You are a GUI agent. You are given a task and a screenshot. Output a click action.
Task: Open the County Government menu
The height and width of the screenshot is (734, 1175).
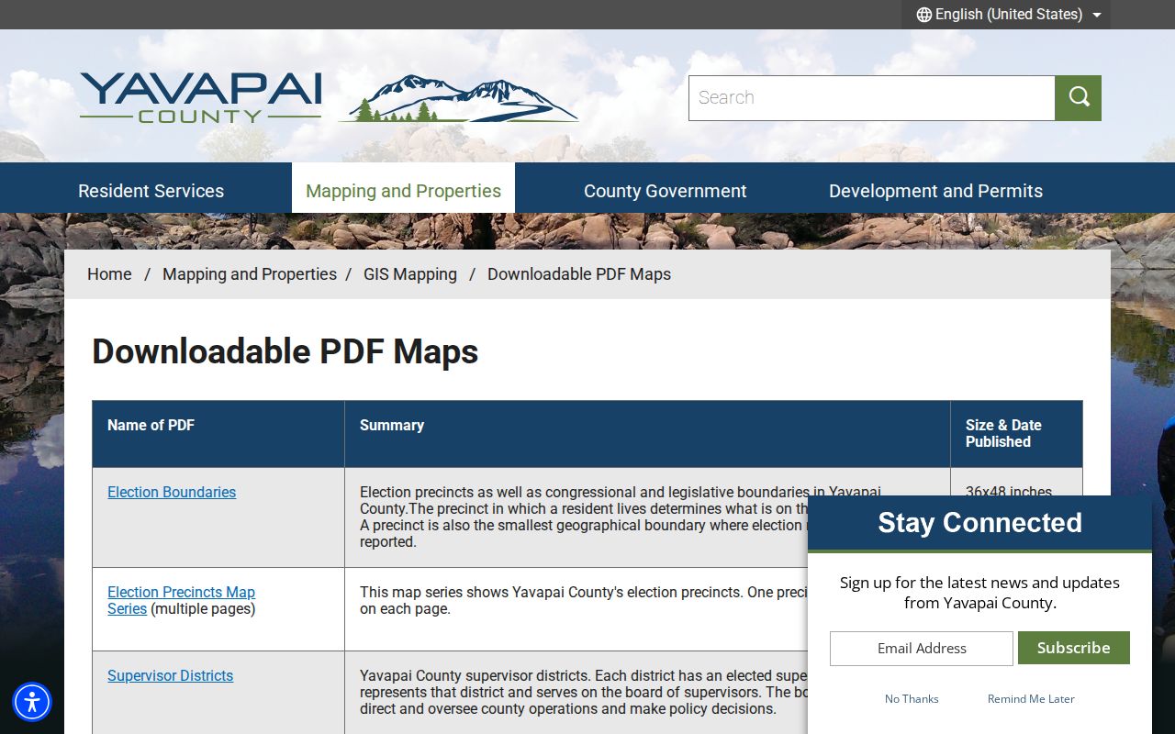[666, 191]
